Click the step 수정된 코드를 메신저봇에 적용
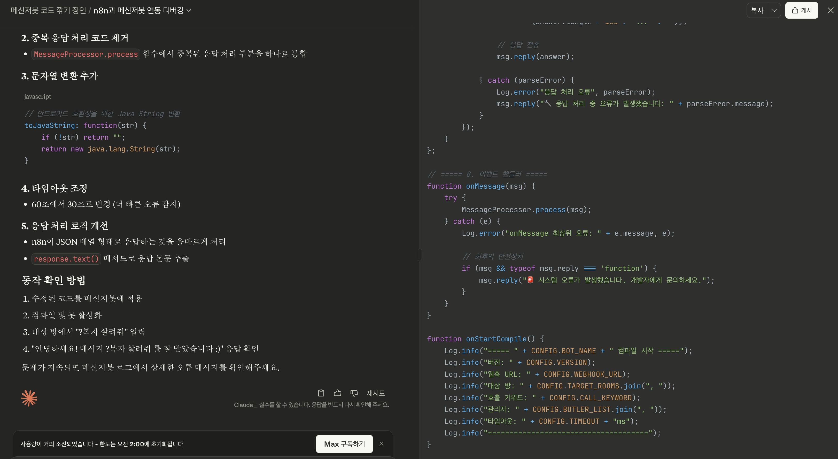Viewport: 838px width, 459px height. click(x=87, y=299)
